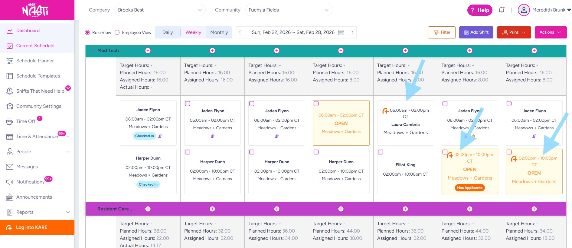Click the notification bell icon
Screen dimensions: 572x248
[x=501, y=10]
